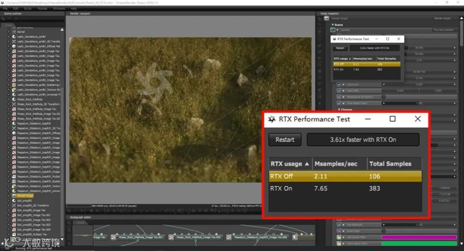Expand the Perspective correction parameter arrow
This screenshot has width=464, height=251.
click(344, 97)
